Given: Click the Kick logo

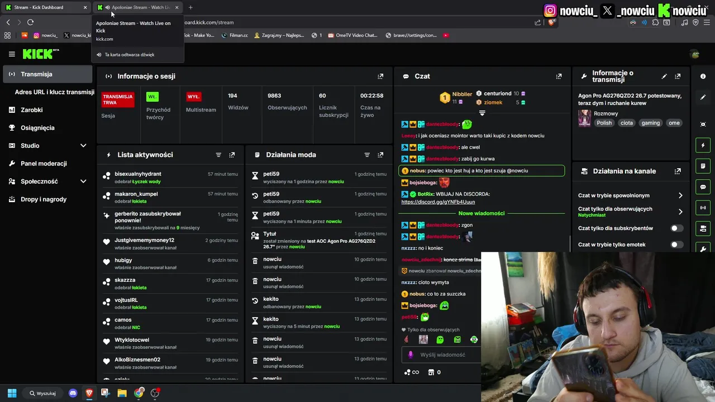Looking at the screenshot, I should (40, 54).
